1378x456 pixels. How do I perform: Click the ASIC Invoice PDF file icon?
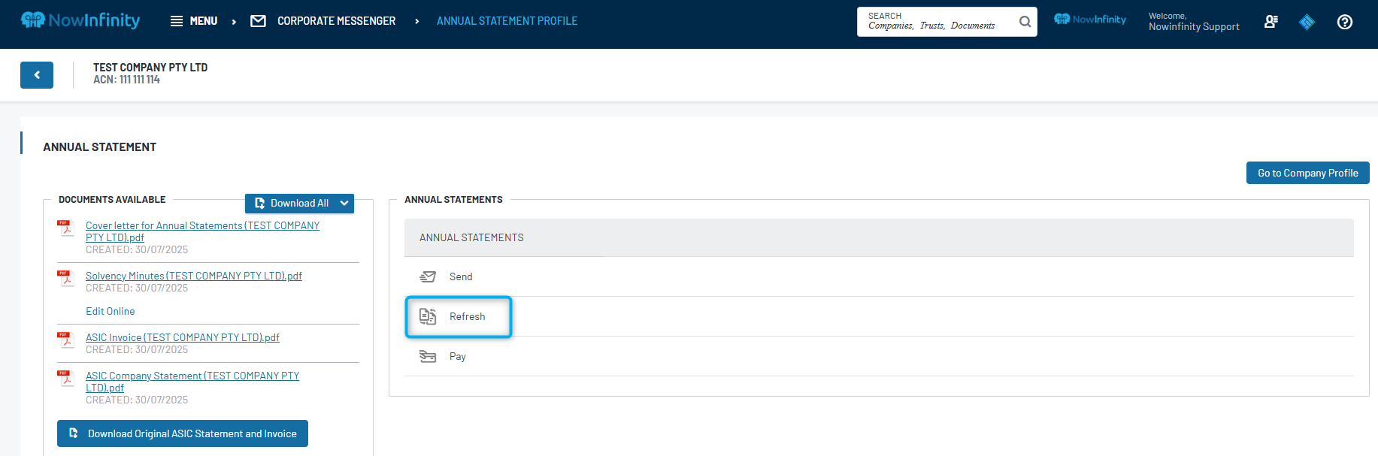pyautogui.click(x=66, y=340)
